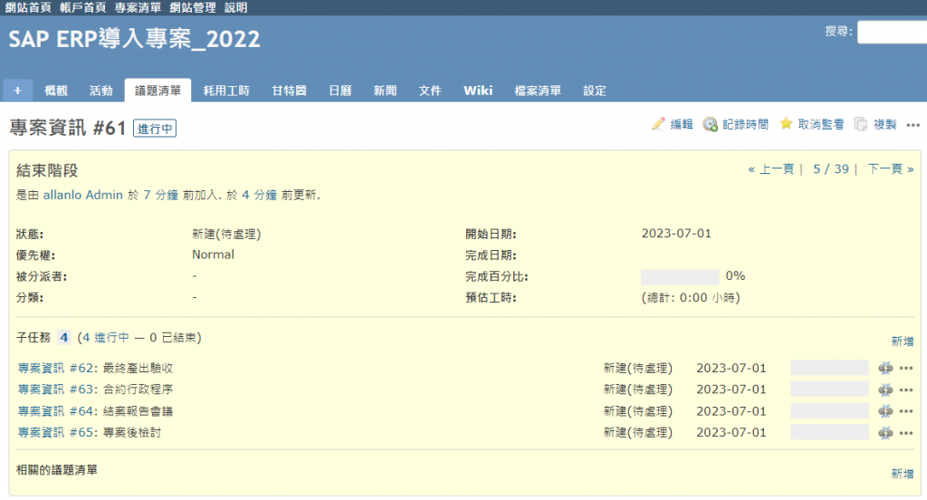Click the 取消監看 link
The image size is (927, 500).
tap(820, 124)
